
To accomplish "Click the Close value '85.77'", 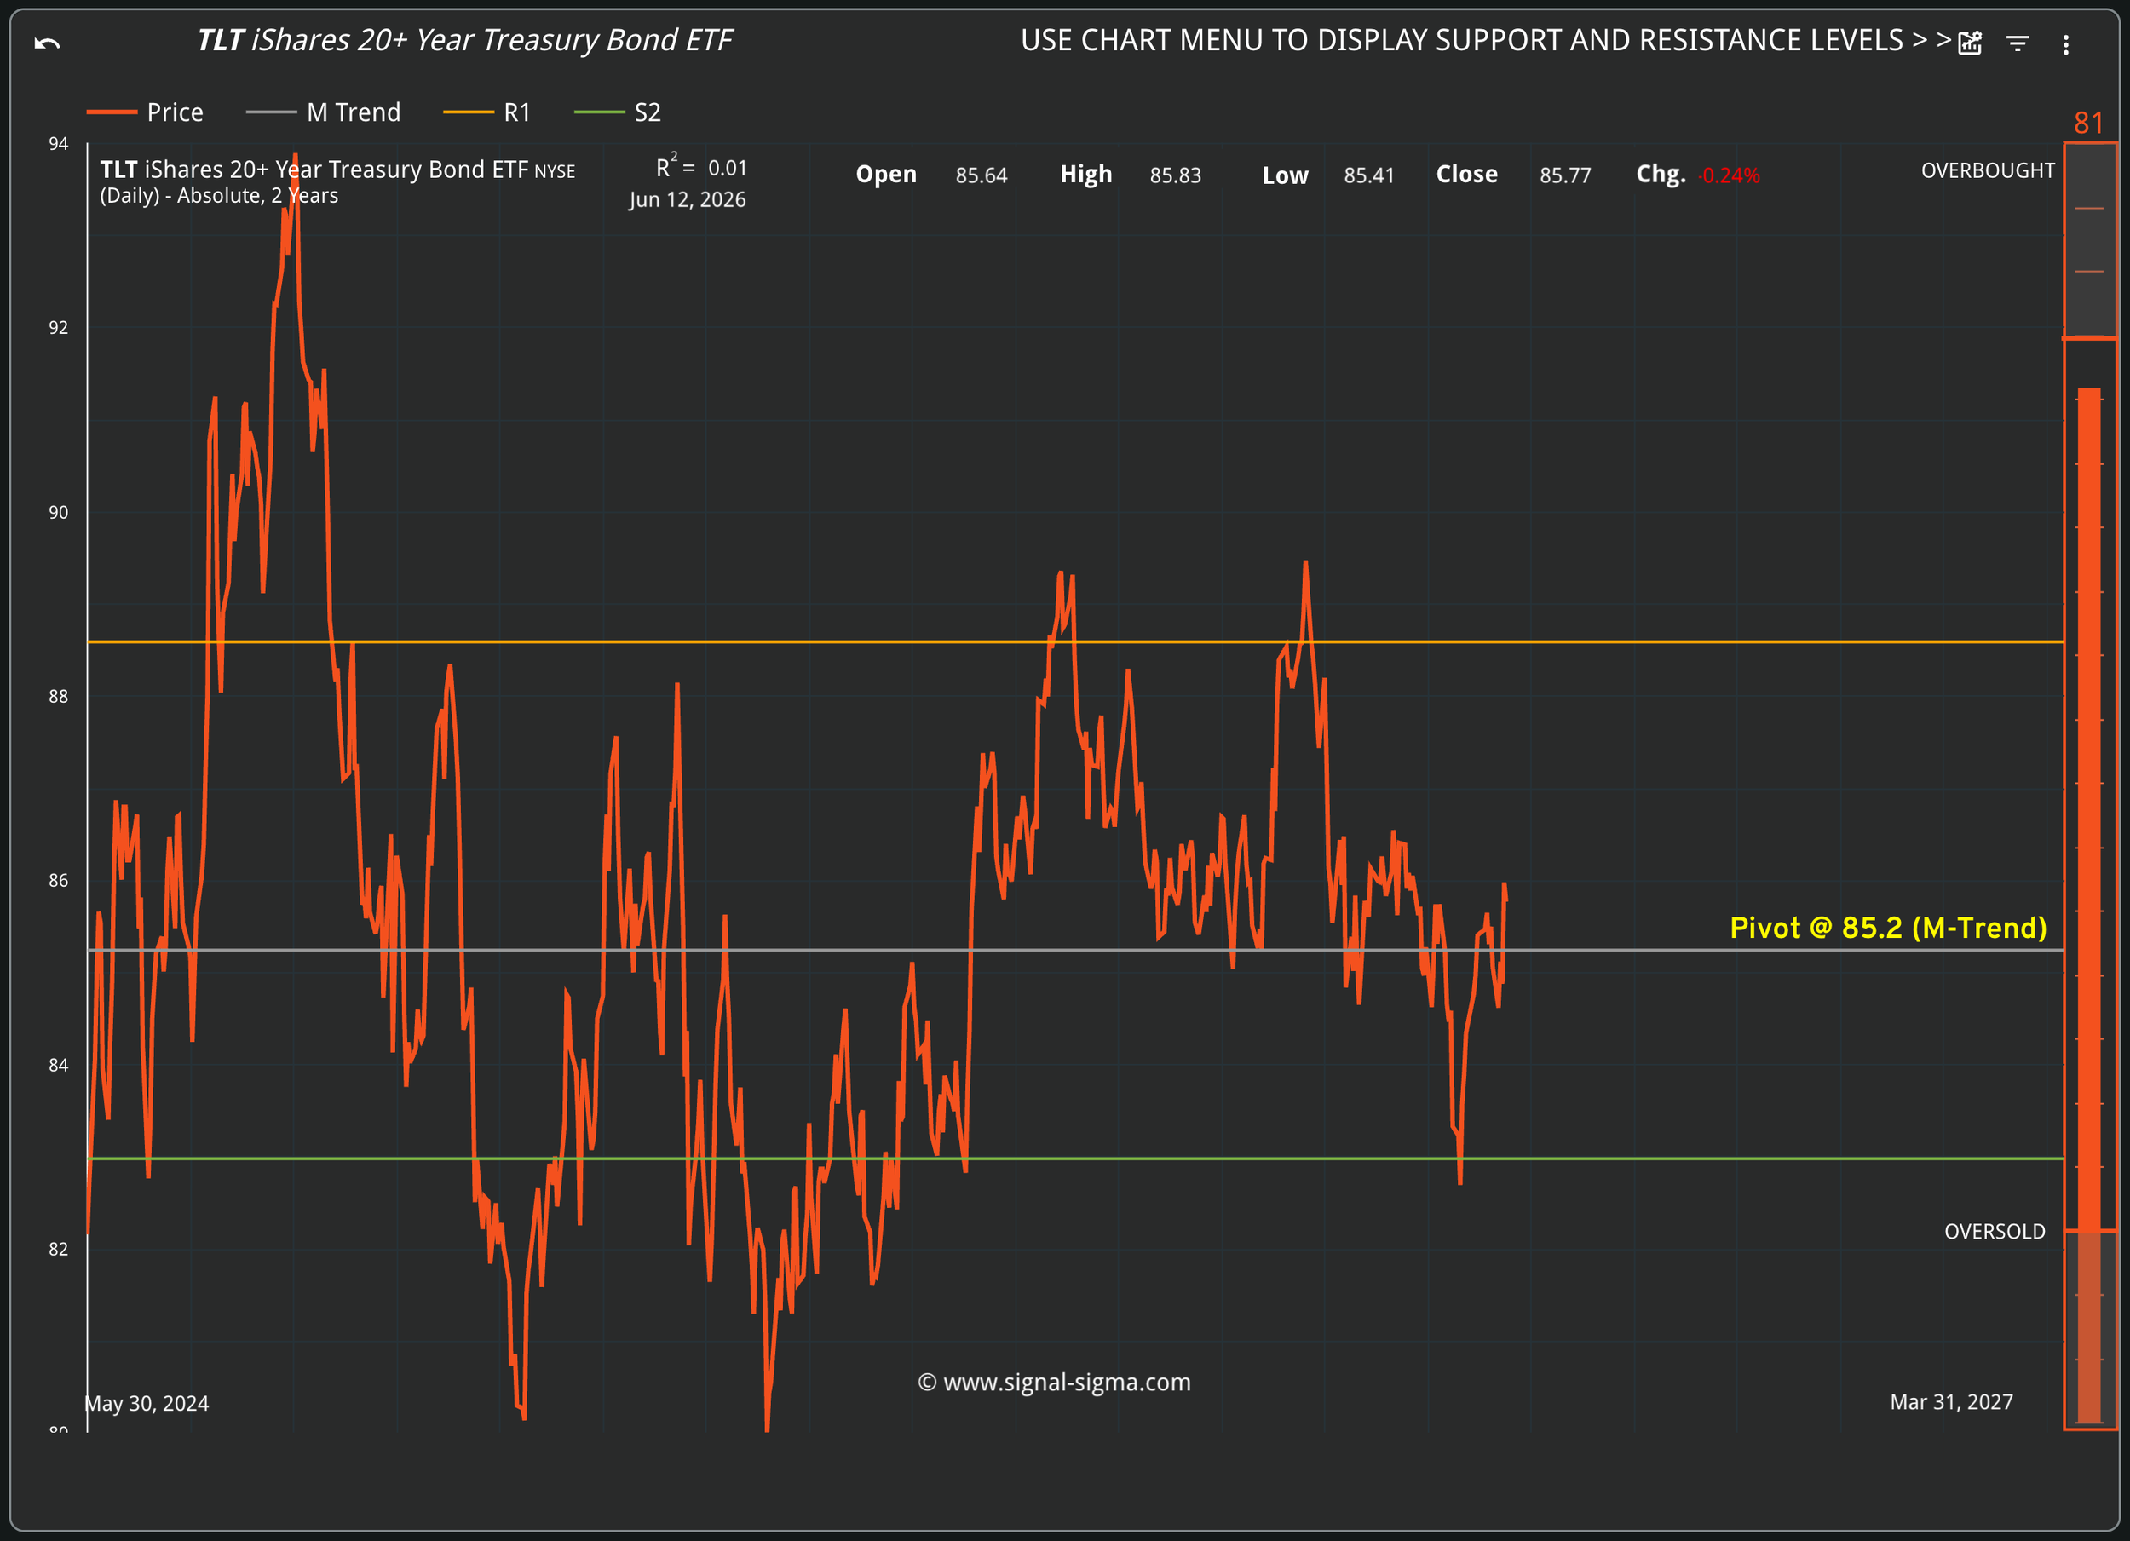I will click(1564, 175).
